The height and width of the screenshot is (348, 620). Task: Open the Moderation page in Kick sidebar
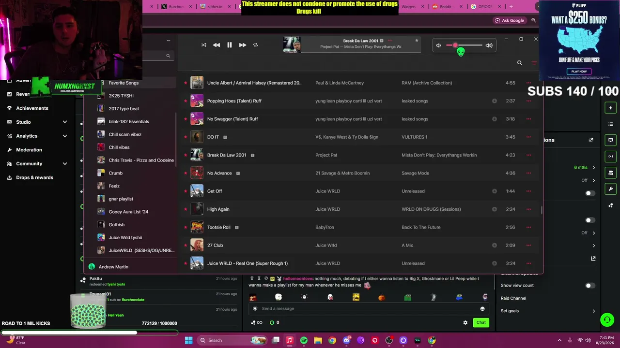point(29,150)
